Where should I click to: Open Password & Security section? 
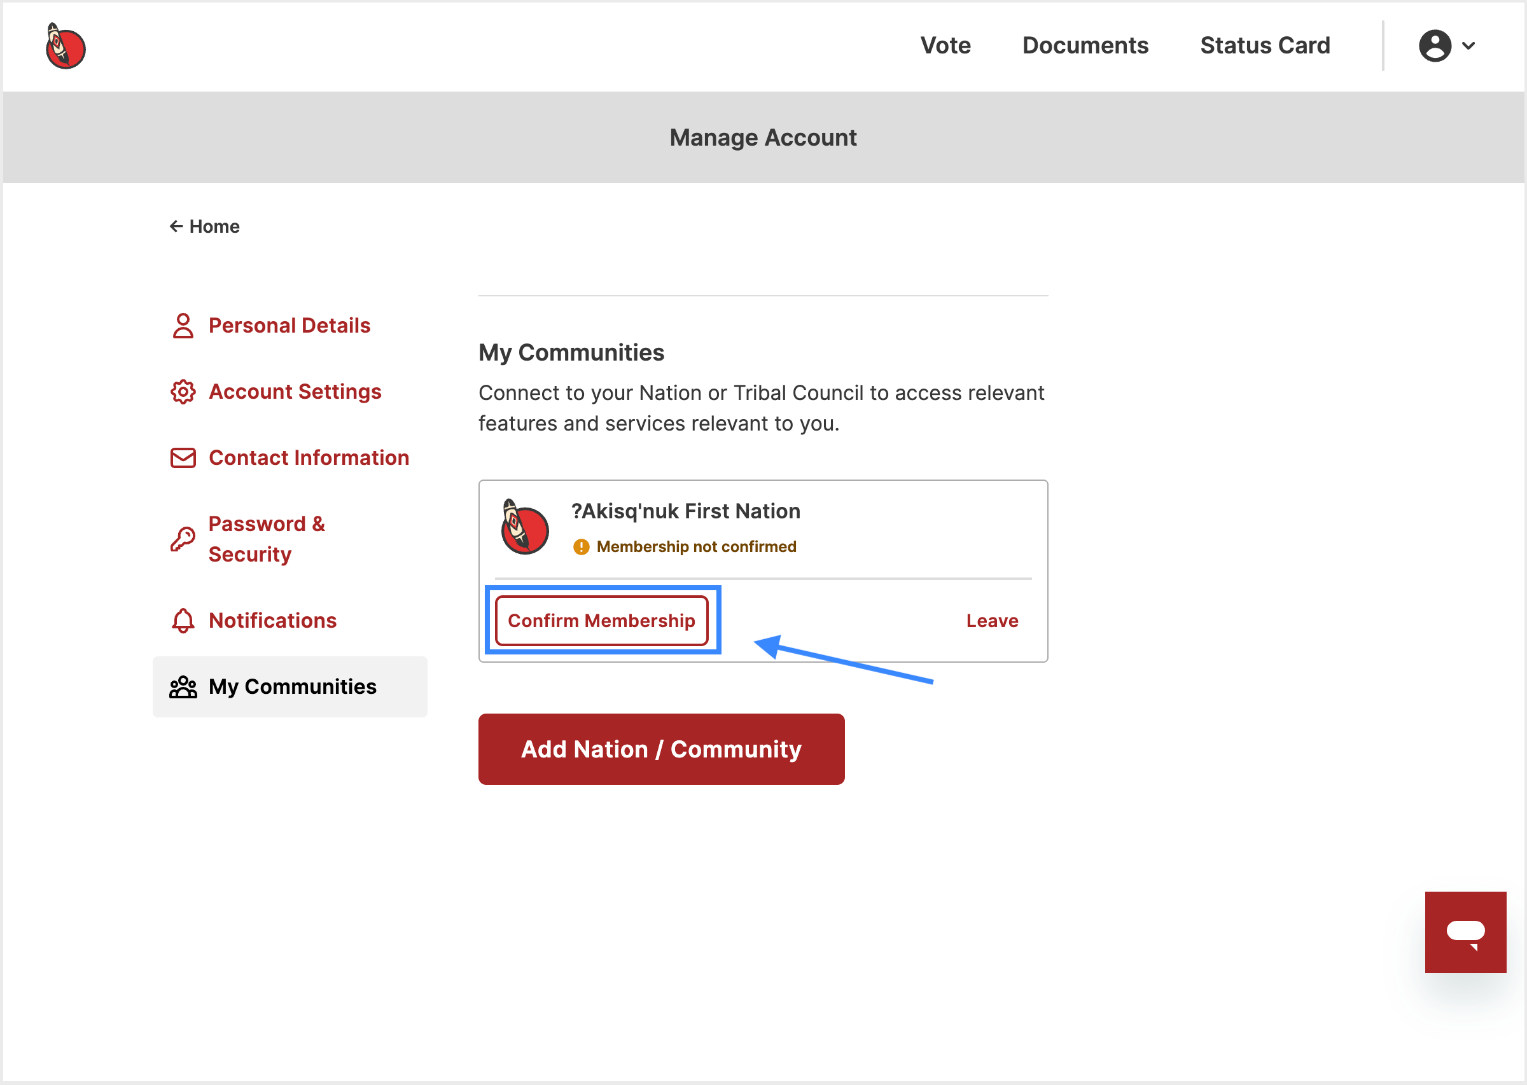click(x=267, y=539)
